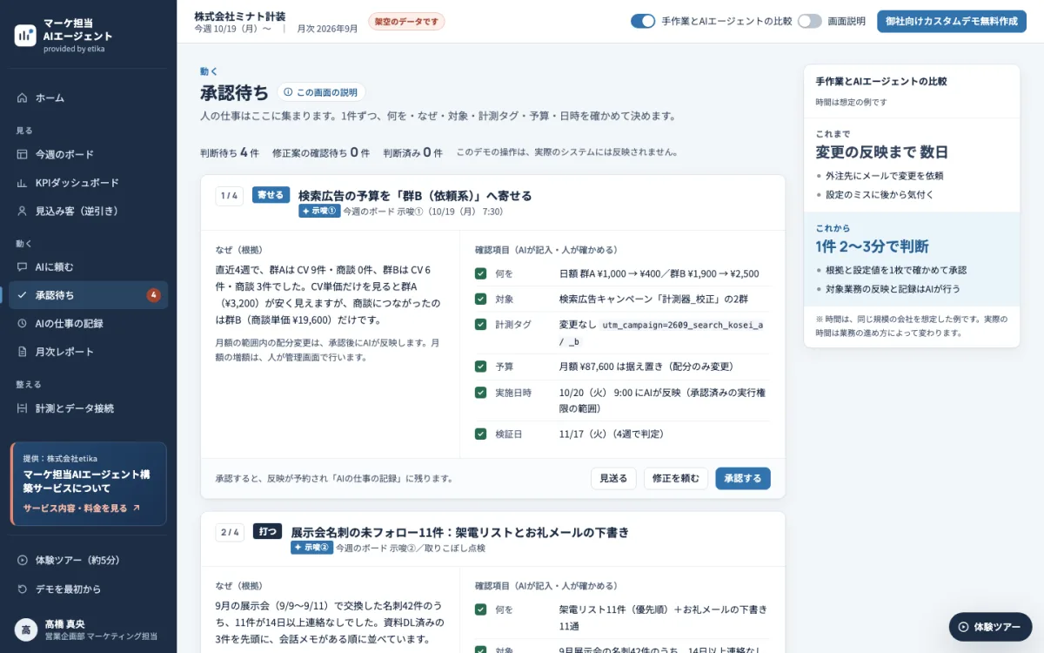
Task: Open ホーム in the sidebar
Action: point(88,98)
